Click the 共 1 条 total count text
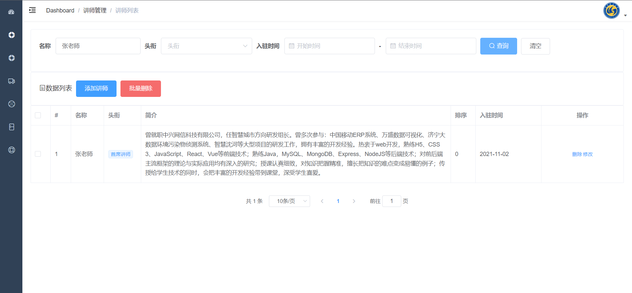The image size is (632, 293). pyautogui.click(x=254, y=201)
